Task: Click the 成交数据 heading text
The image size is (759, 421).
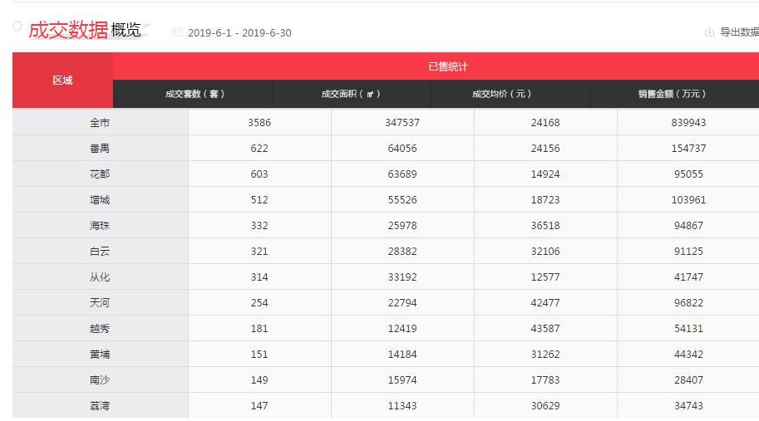Action: (x=68, y=30)
